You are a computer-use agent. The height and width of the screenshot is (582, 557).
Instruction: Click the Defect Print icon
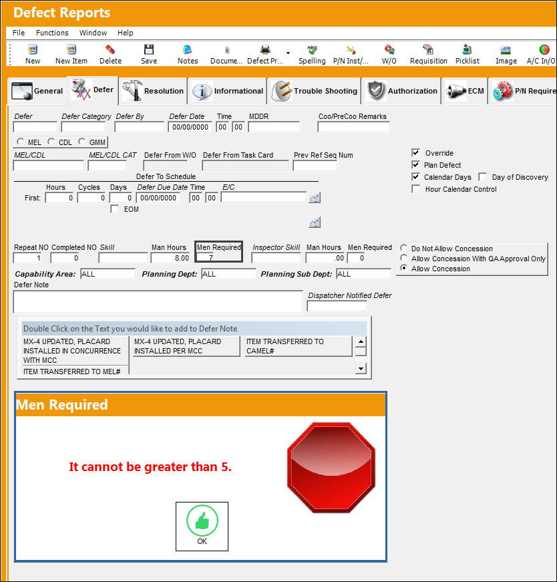[x=265, y=49]
